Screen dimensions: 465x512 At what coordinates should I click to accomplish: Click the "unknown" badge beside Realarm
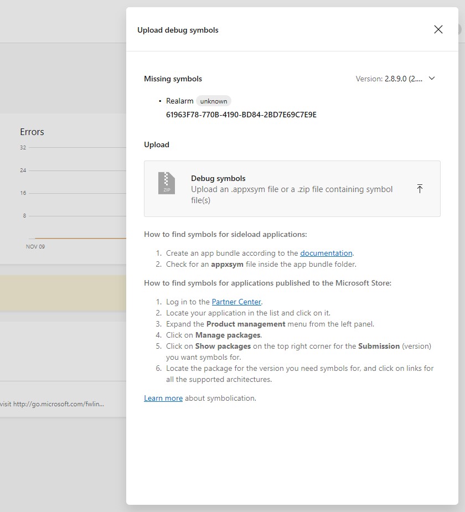tap(214, 101)
